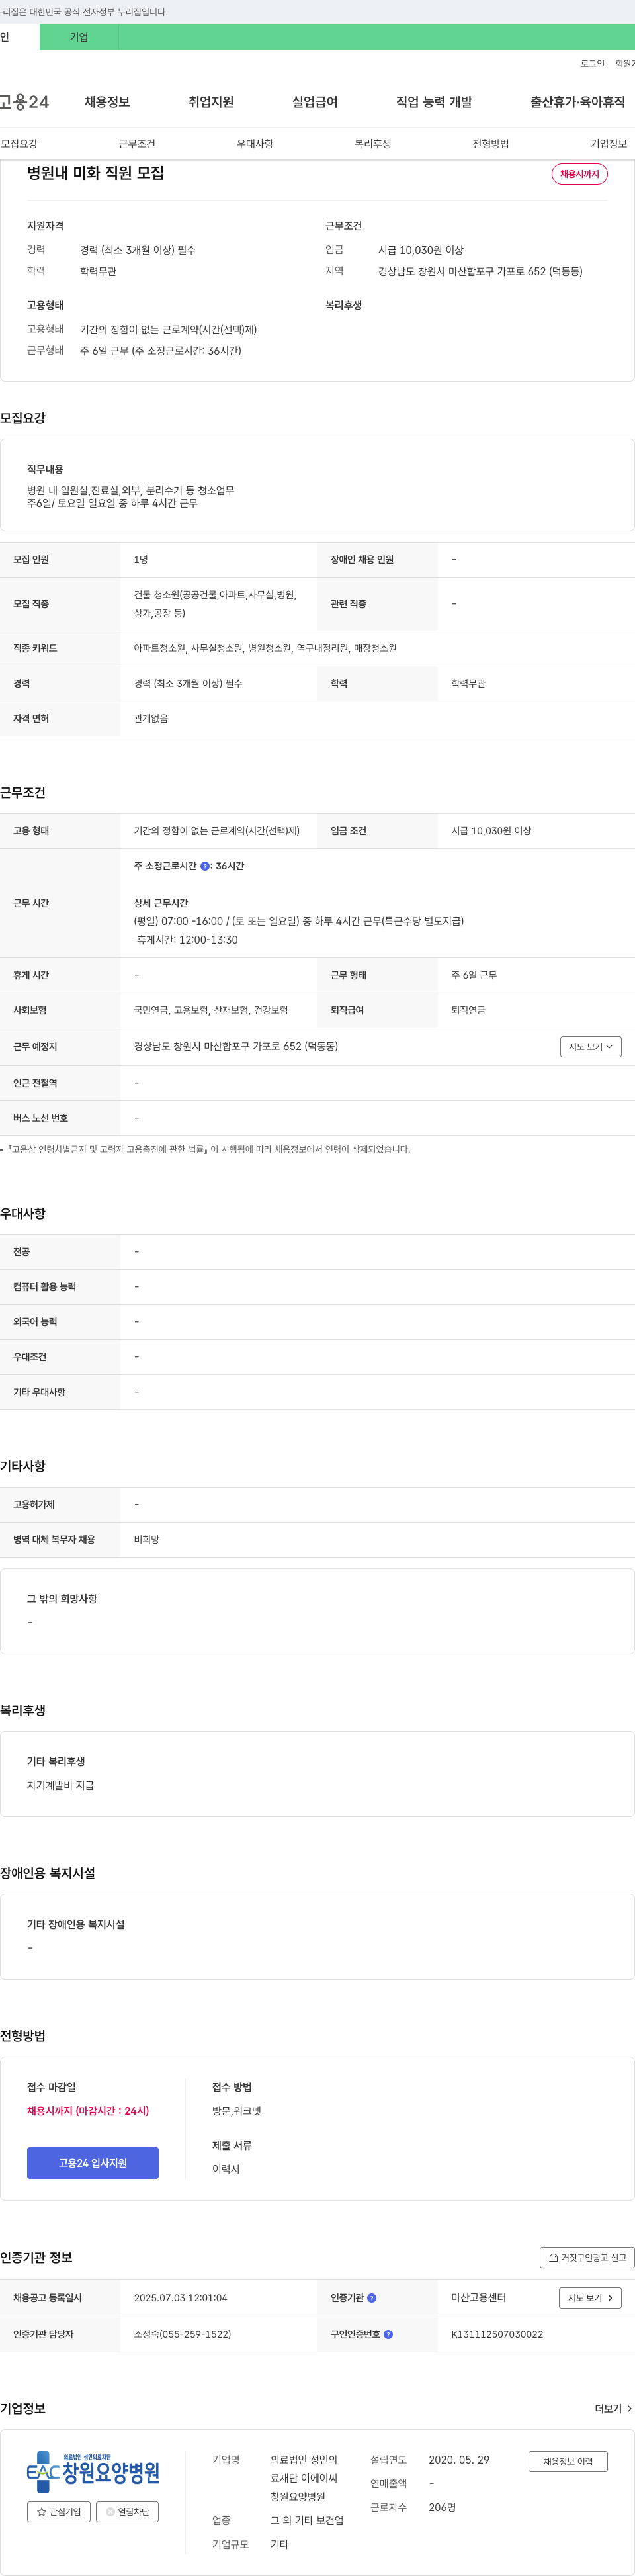This screenshot has height=2576, width=635.
Task: Click the 모집 인원 value 1명
Action: pos(141,560)
